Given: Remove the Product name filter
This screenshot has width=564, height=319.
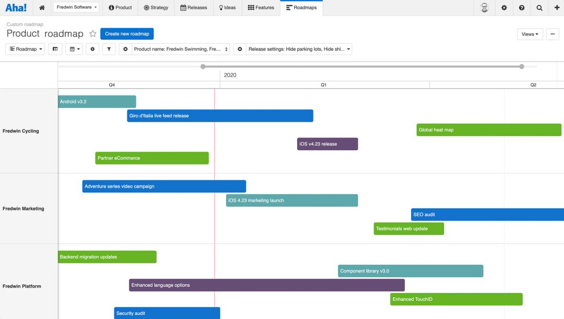Looking at the screenshot, I should coord(125,49).
